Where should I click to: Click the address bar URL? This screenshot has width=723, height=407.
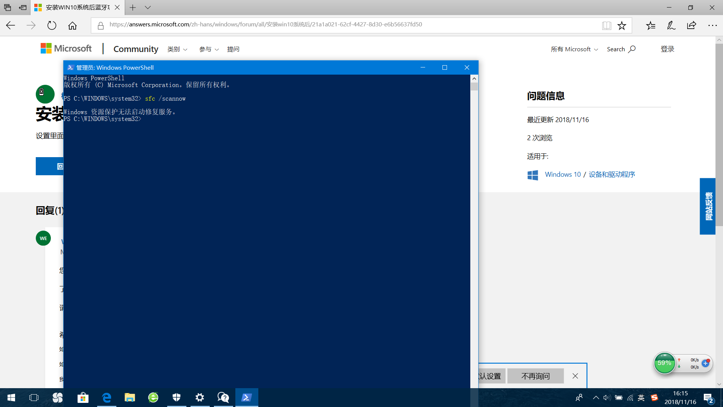click(x=265, y=24)
